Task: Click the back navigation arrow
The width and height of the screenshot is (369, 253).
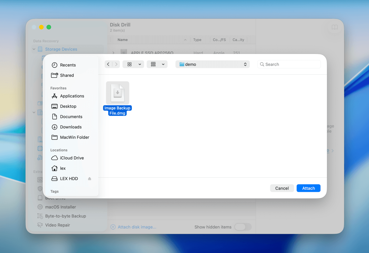Action: pyautogui.click(x=108, y=64)
